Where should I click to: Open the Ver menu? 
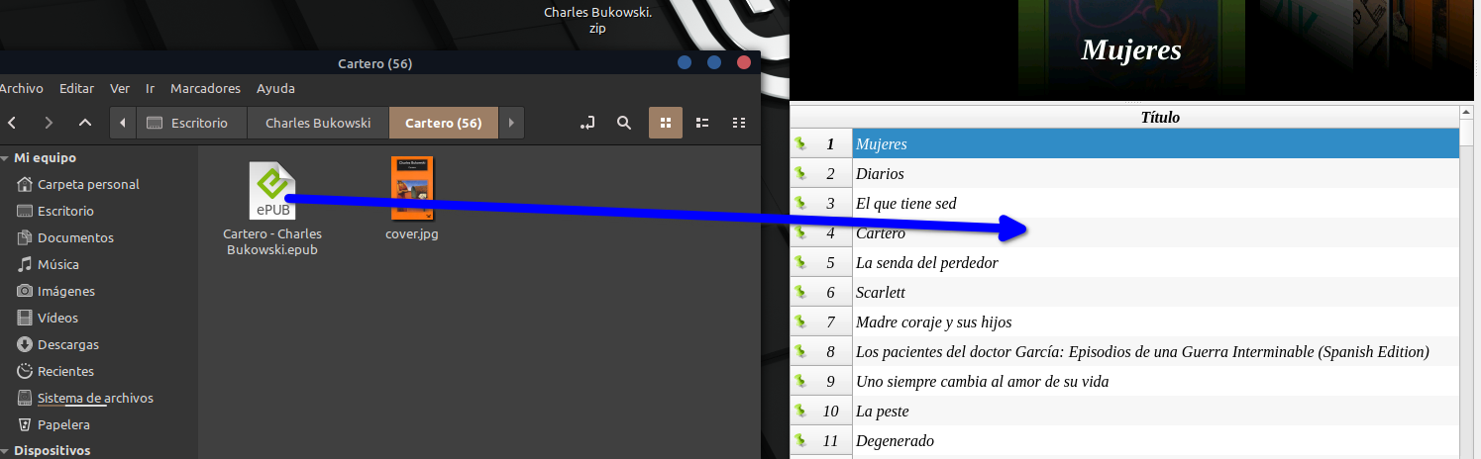[120, 88]
